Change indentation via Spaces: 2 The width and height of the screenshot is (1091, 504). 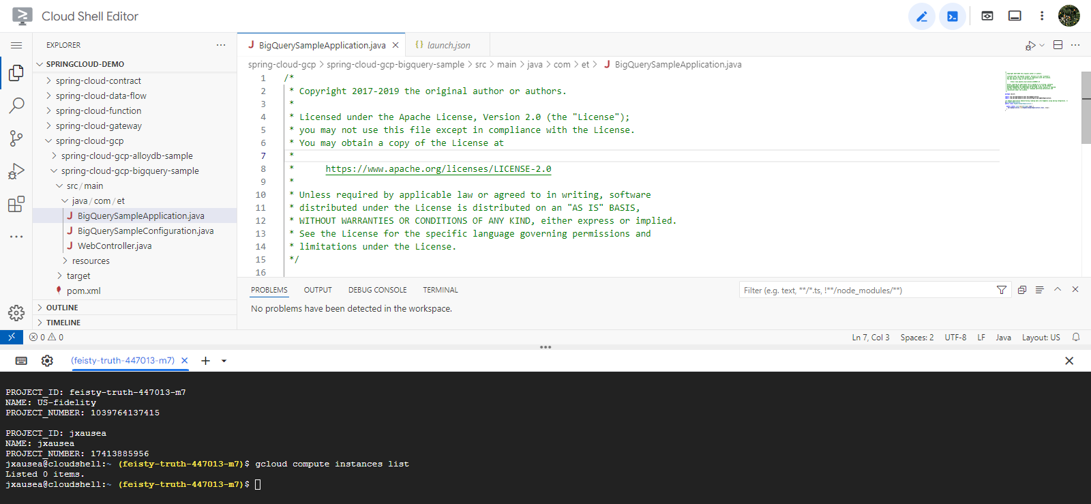(x=917, y=338)
